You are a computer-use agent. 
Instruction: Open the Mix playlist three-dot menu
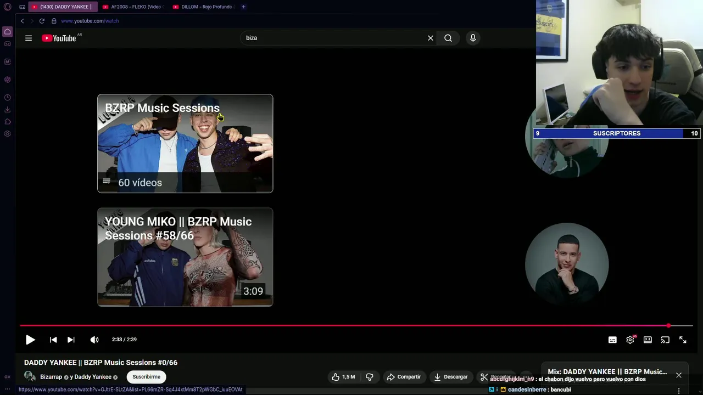coord(679,391)
